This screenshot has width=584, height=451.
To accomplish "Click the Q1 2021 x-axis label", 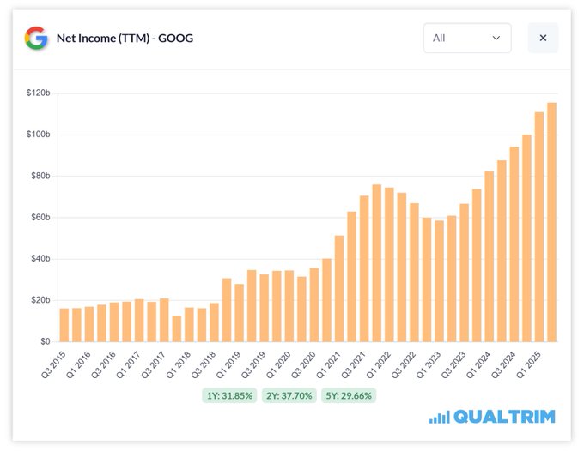I will click(x=328, y=364).
